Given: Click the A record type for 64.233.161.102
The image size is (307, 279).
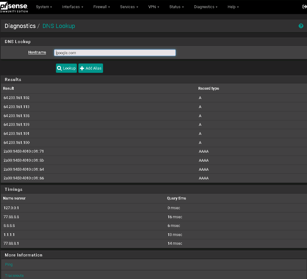Looking at the screenshot, I should pyautogui.click(x=200, y=98).
